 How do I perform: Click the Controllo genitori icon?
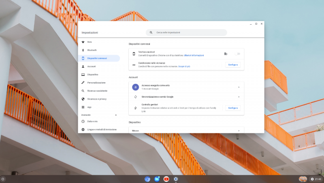click(135, 108)
